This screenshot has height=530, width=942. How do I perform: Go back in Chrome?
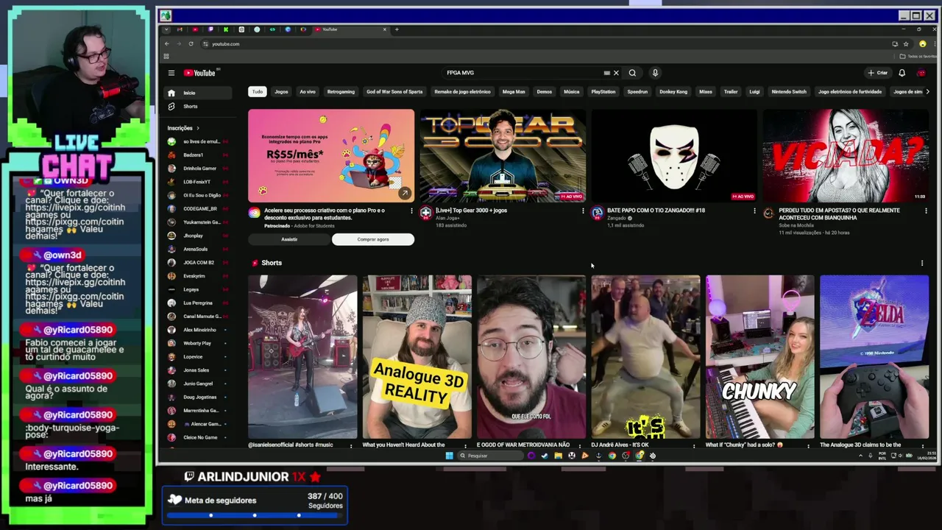(166, 44)
